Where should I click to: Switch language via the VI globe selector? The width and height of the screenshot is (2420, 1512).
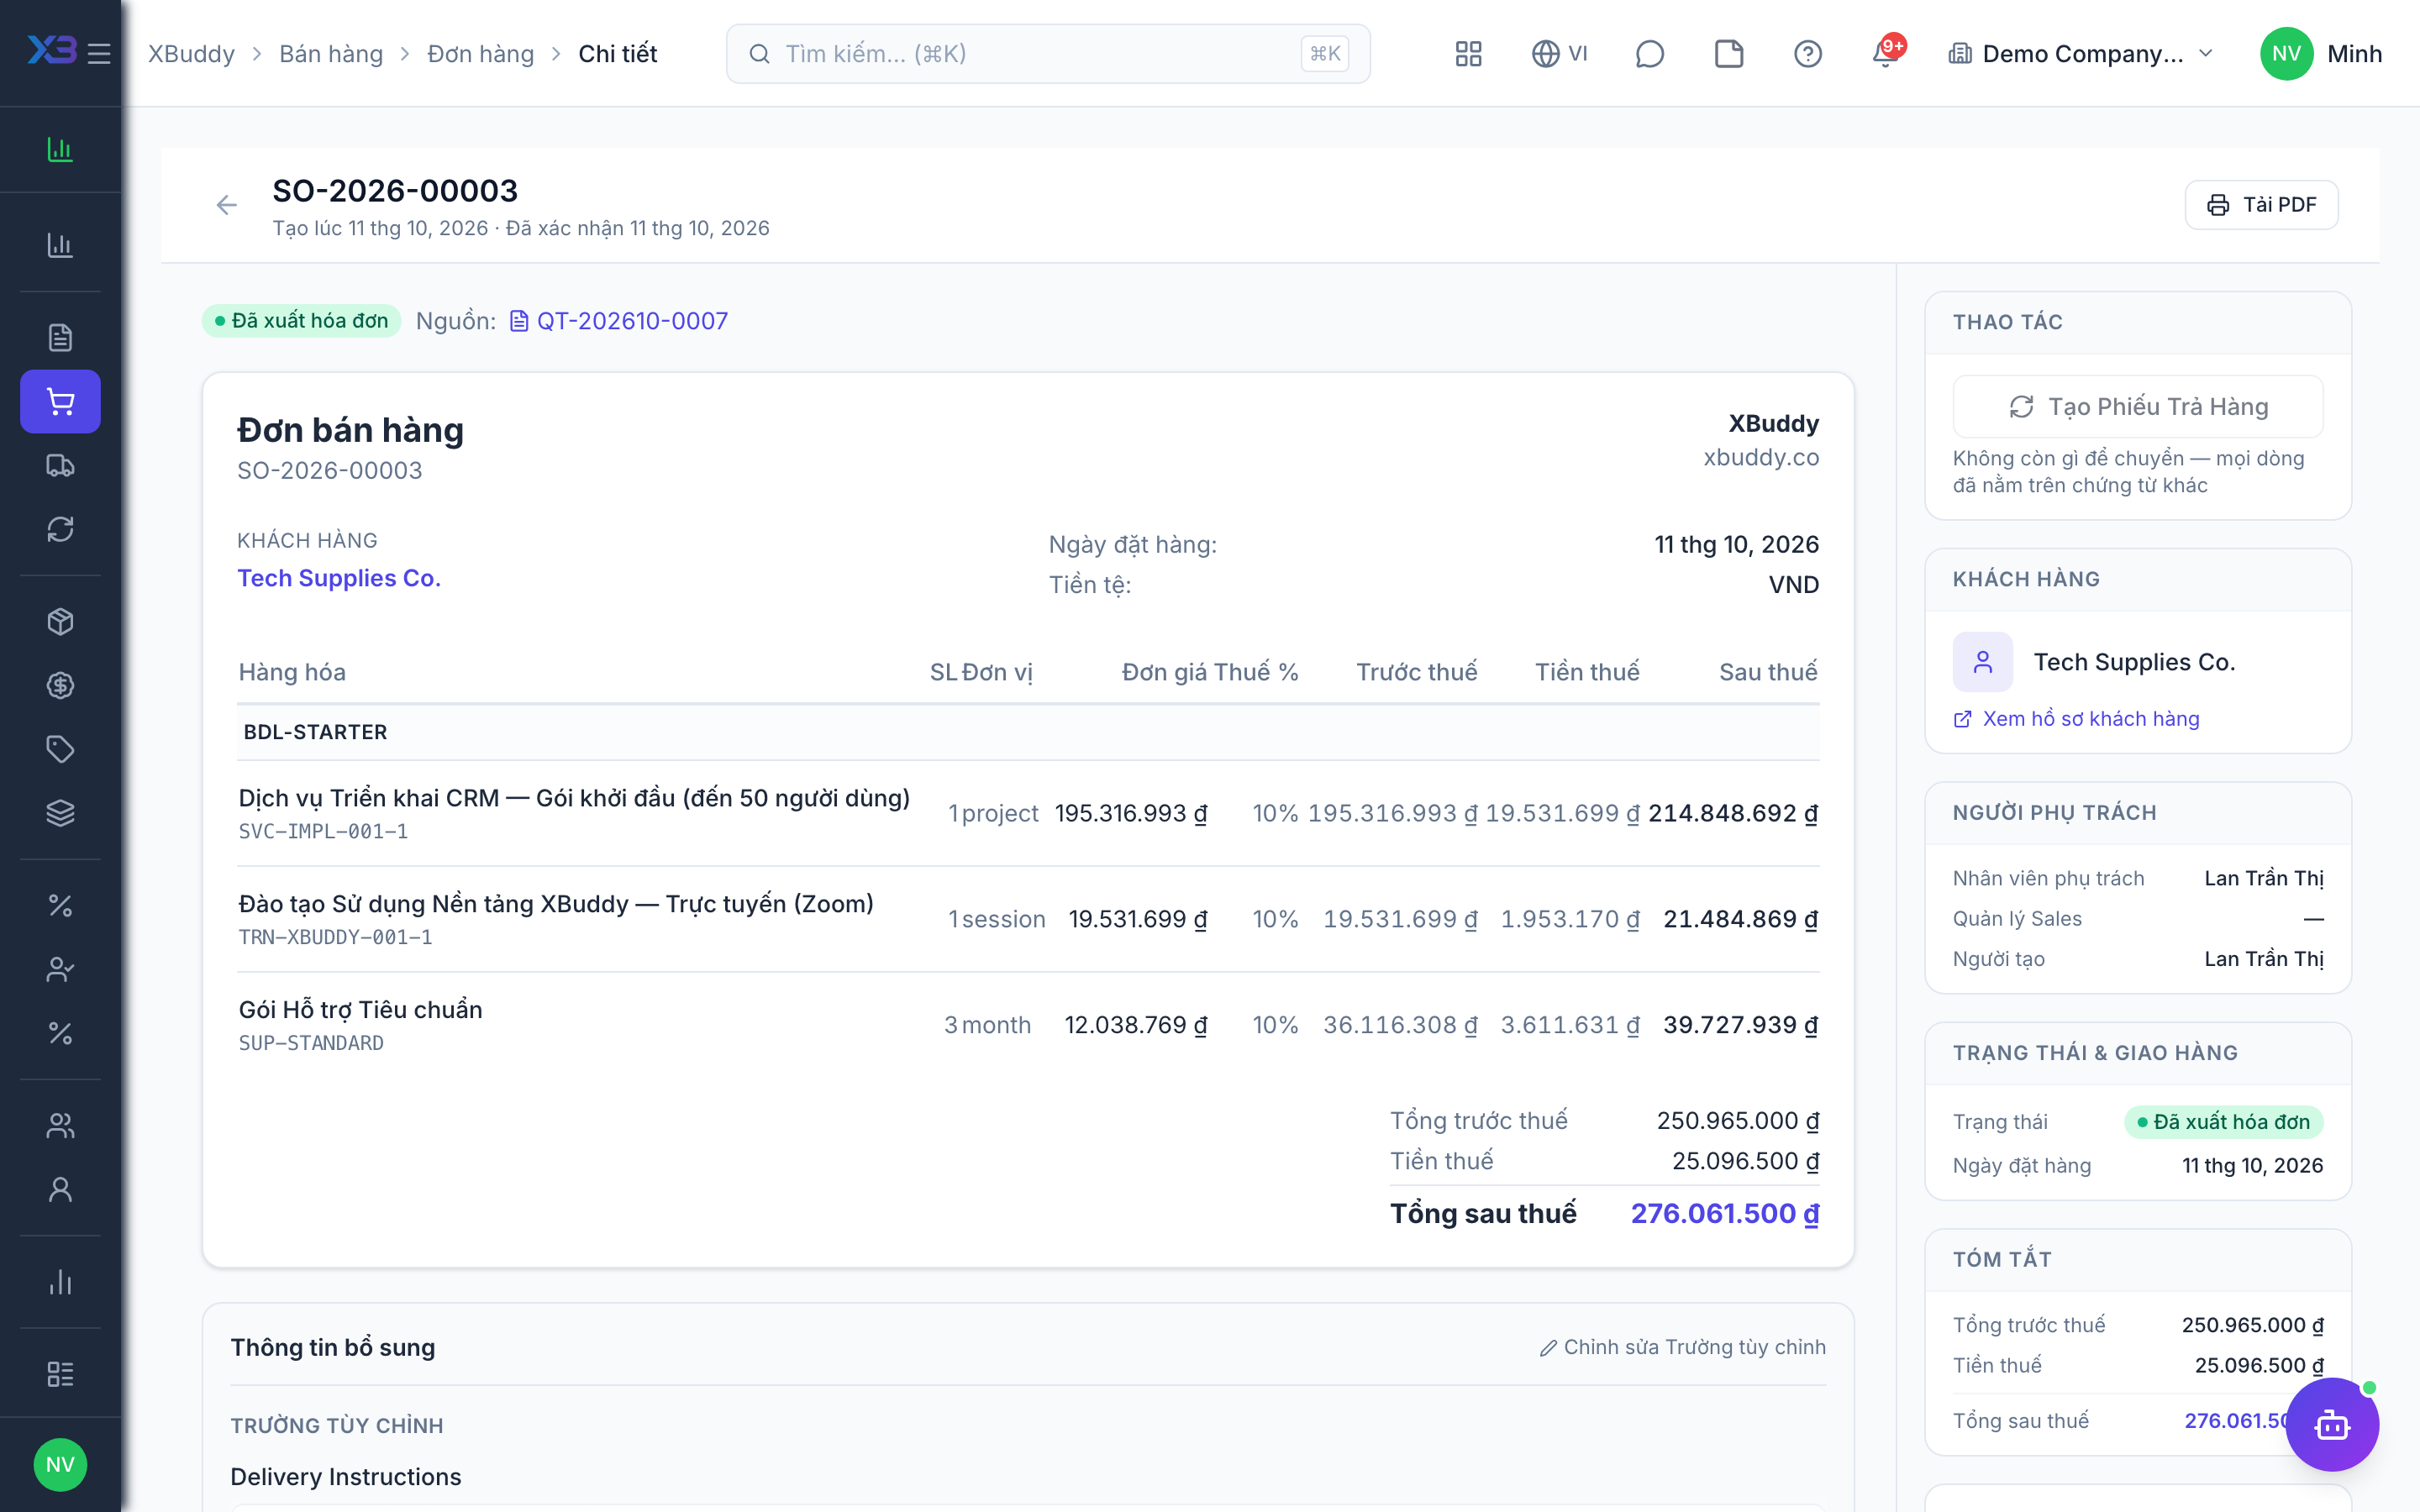[1559, 53]
